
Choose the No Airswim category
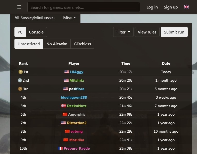point(57,44)
